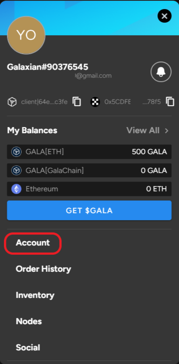Click the GalaChain cube address icon
179x364 pixels.
pos(12,102)
